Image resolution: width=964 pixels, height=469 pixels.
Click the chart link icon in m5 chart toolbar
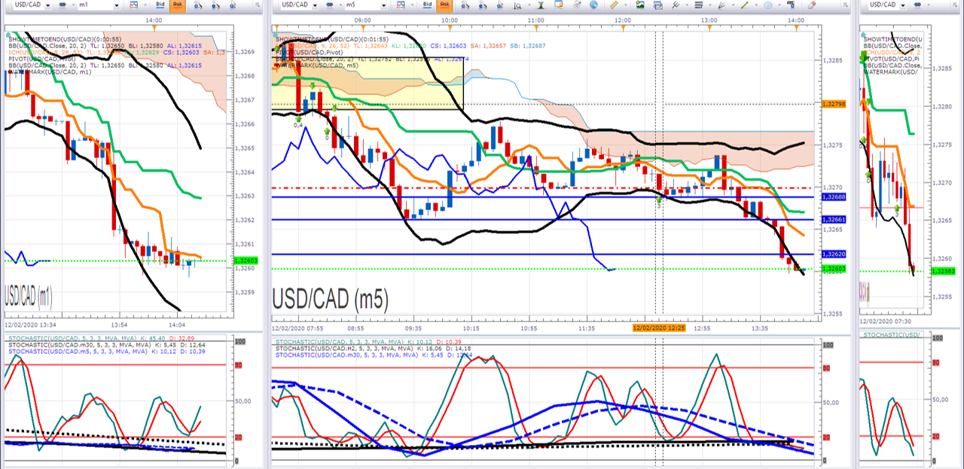tap(329, 5)
